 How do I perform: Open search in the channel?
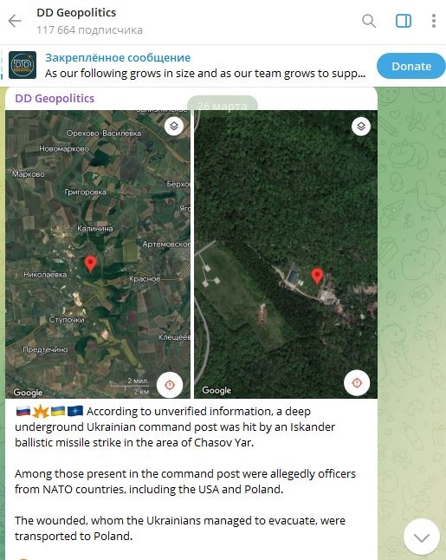[x=369, y=21]
